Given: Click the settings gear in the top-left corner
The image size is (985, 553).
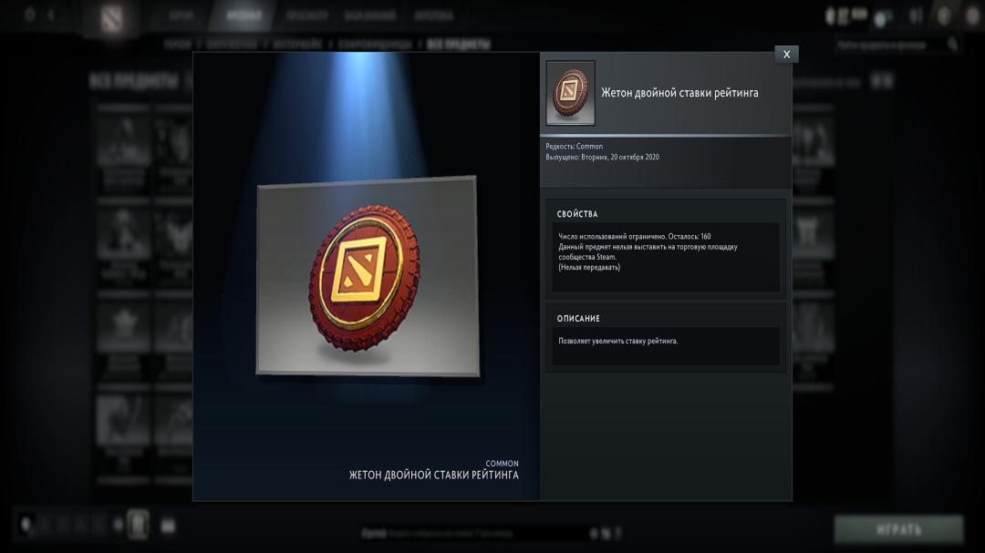Looking at the screenshot, I should point(29,14).
